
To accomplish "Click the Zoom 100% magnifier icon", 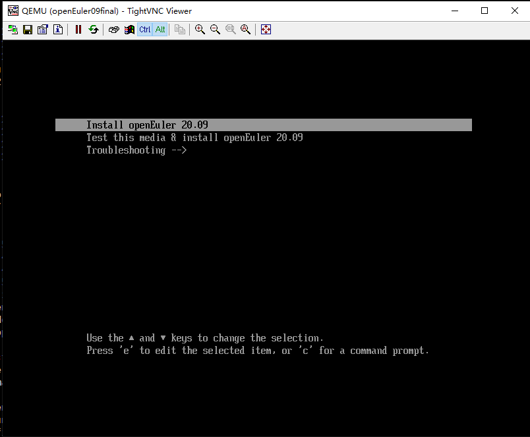I will 231,30.
